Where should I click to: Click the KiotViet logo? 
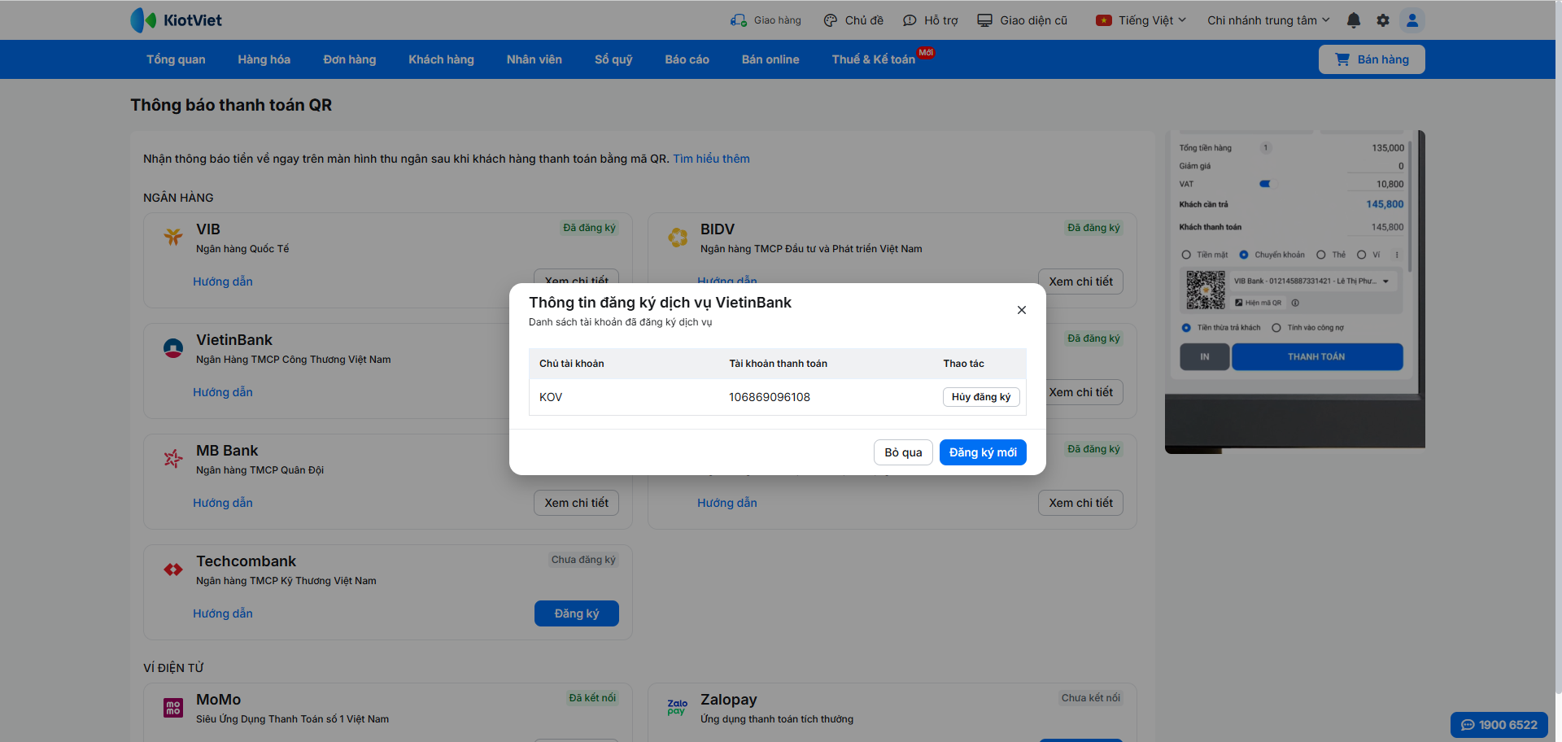pos(176,20)
